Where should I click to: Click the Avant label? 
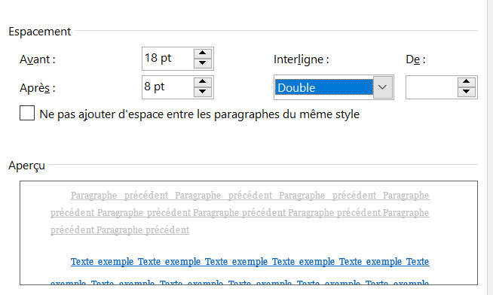click(38, 59)
